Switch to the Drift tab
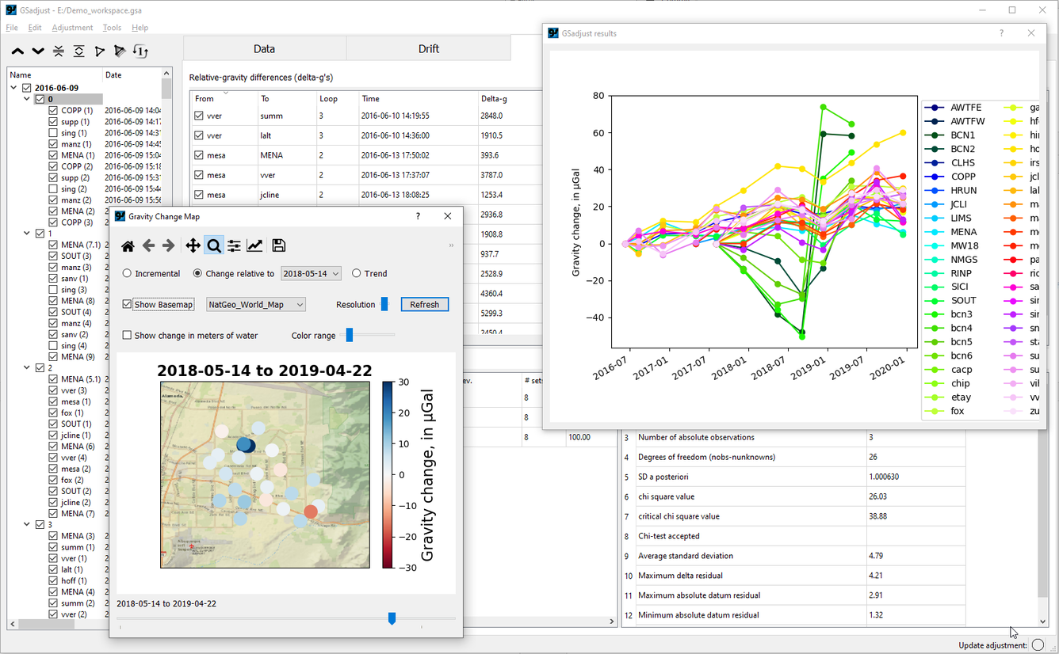This screenshot has height=654, width=1059. (x=428, y=48)
